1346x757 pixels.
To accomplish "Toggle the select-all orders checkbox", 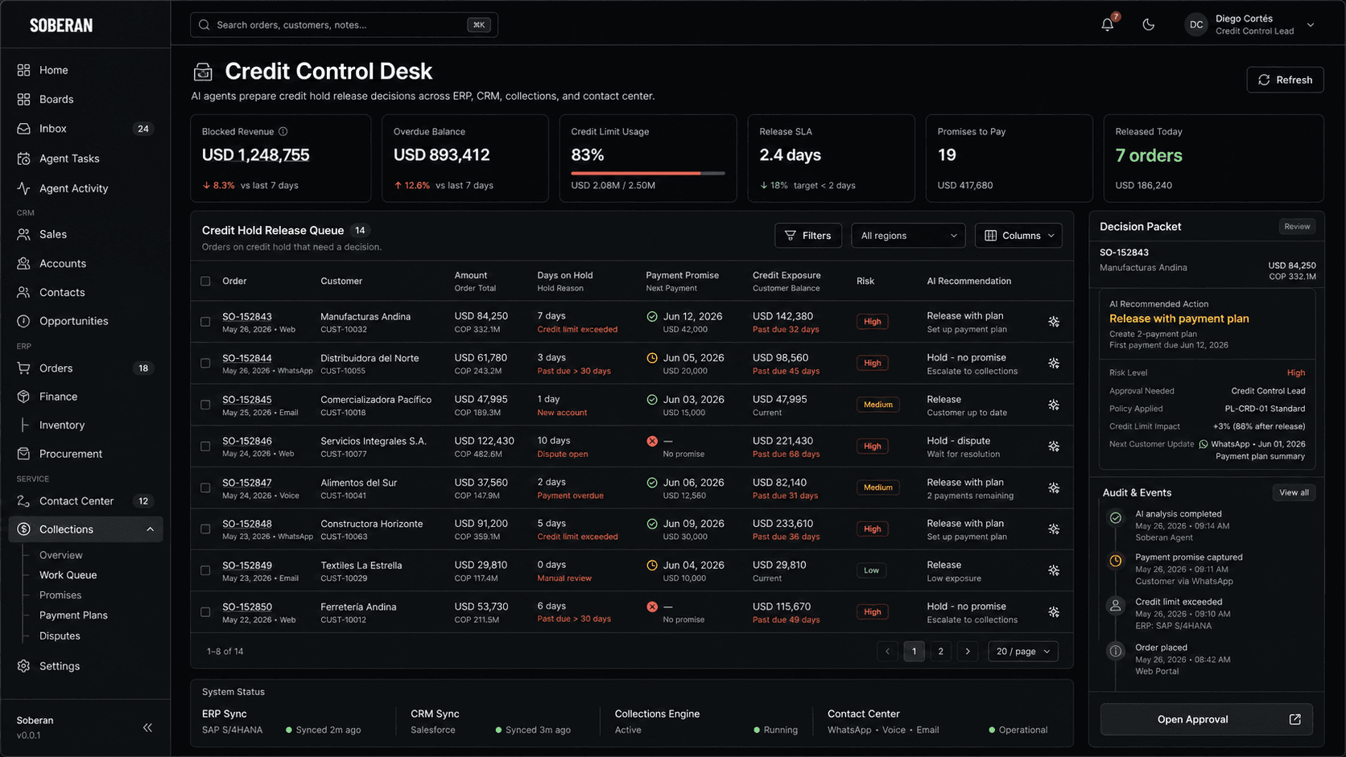I will 205,281.
